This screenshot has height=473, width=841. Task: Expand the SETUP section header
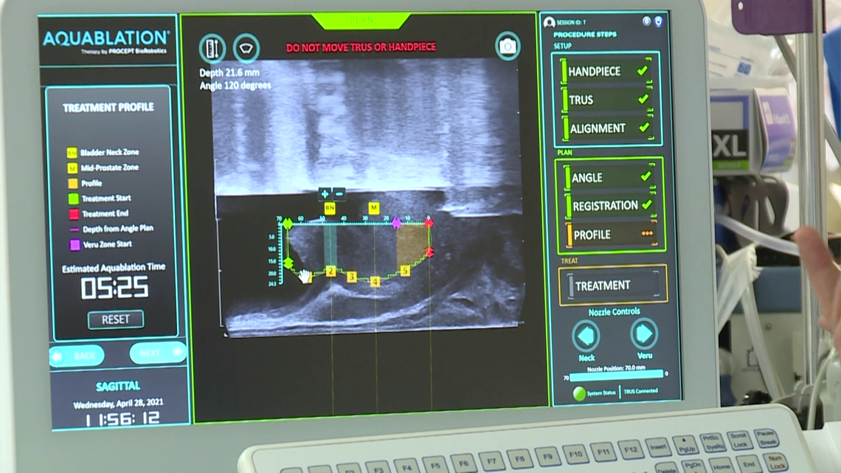pos(563,46)
